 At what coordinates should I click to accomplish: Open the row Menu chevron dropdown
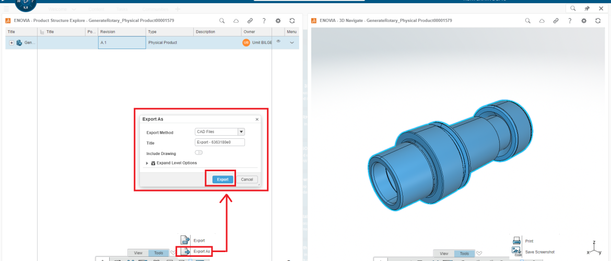point(291,42)
